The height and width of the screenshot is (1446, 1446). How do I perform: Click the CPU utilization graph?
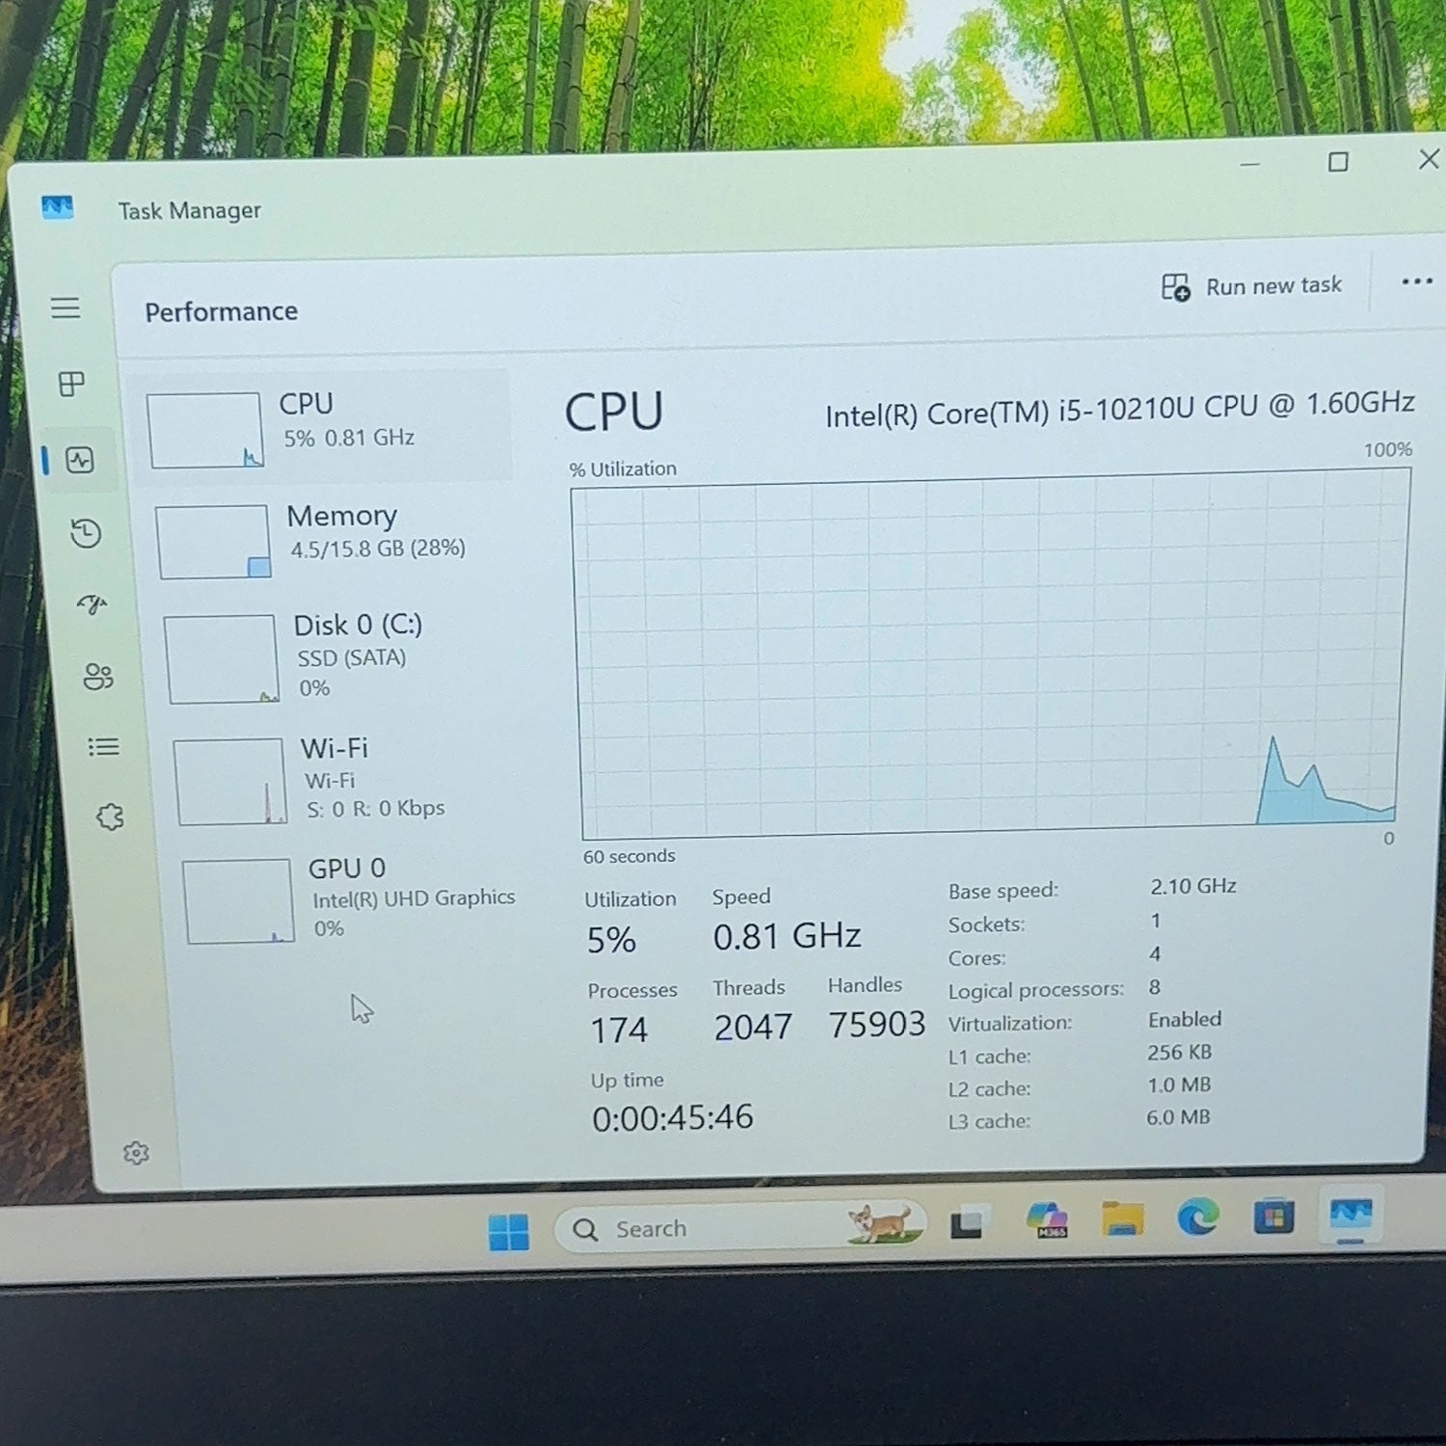[989, 656]
